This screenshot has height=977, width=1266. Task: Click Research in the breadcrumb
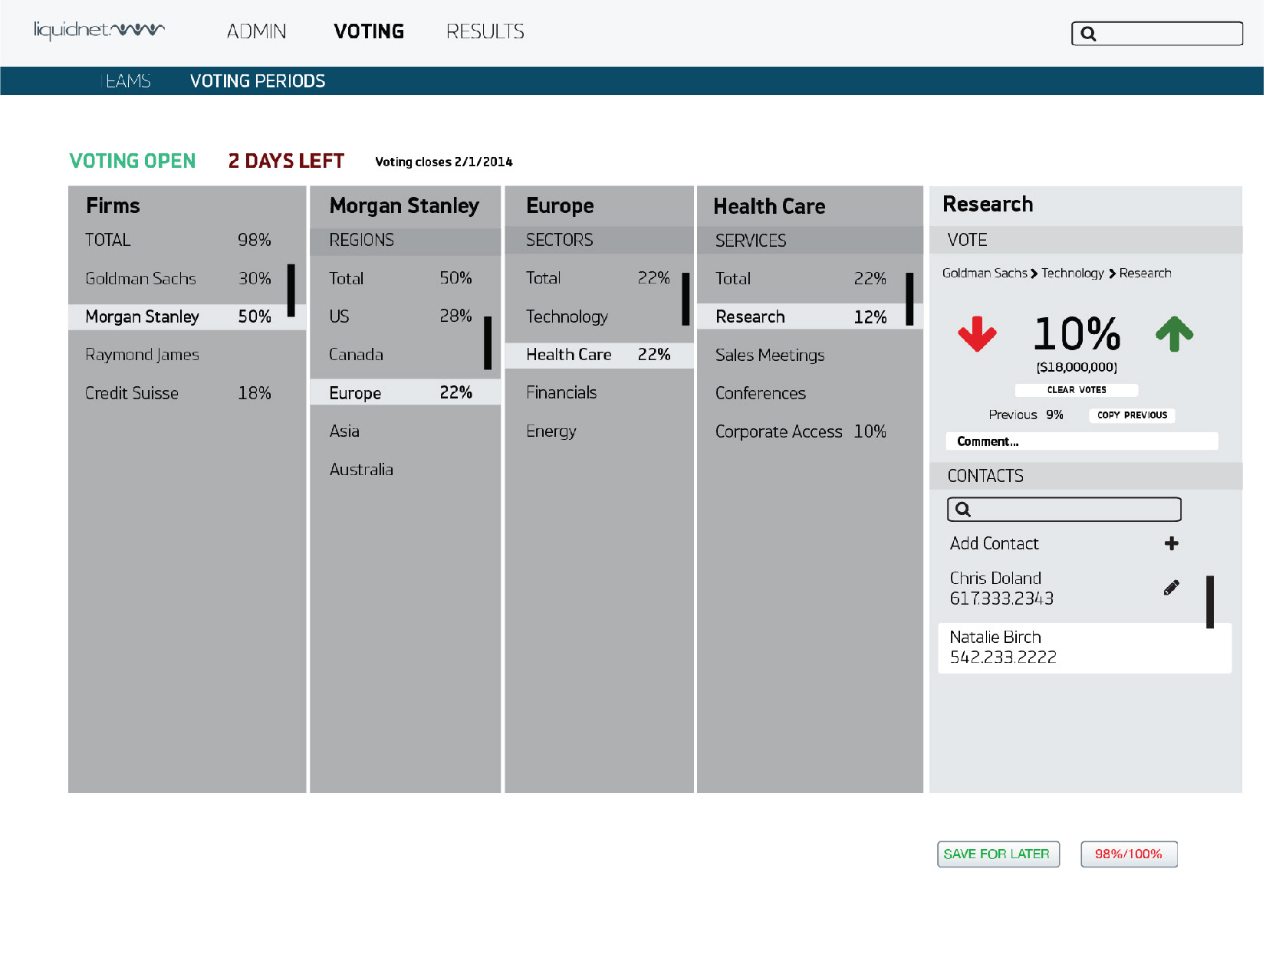[x=1146, y=274]
